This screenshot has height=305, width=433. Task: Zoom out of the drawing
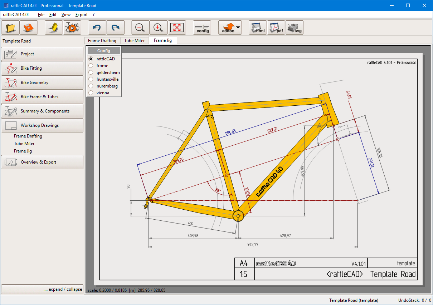(x=140, y=27)
